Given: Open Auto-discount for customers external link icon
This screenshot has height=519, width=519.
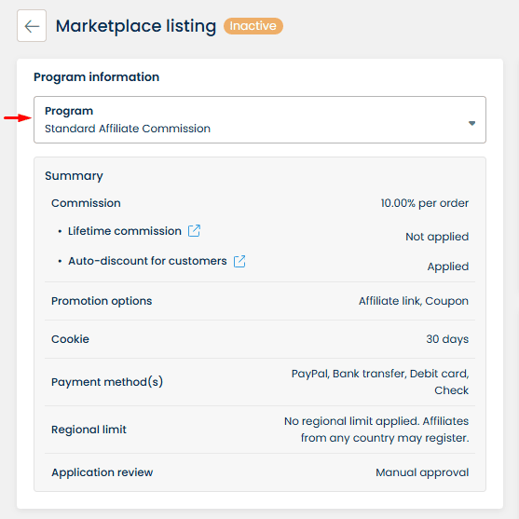Looking at the screenshot, I should [x=239, y=261].
